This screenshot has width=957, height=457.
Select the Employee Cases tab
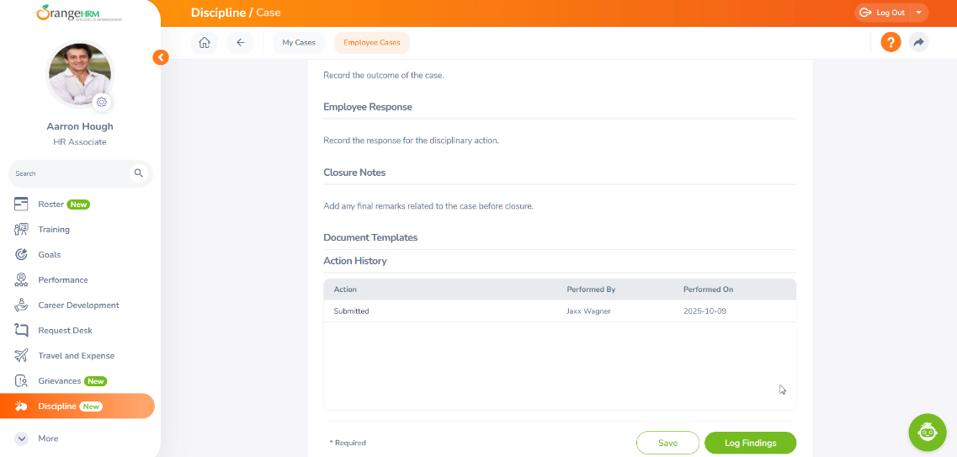pos(371,43)
